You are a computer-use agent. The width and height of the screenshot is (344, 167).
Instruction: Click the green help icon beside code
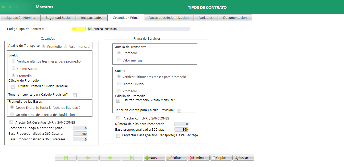89,29
